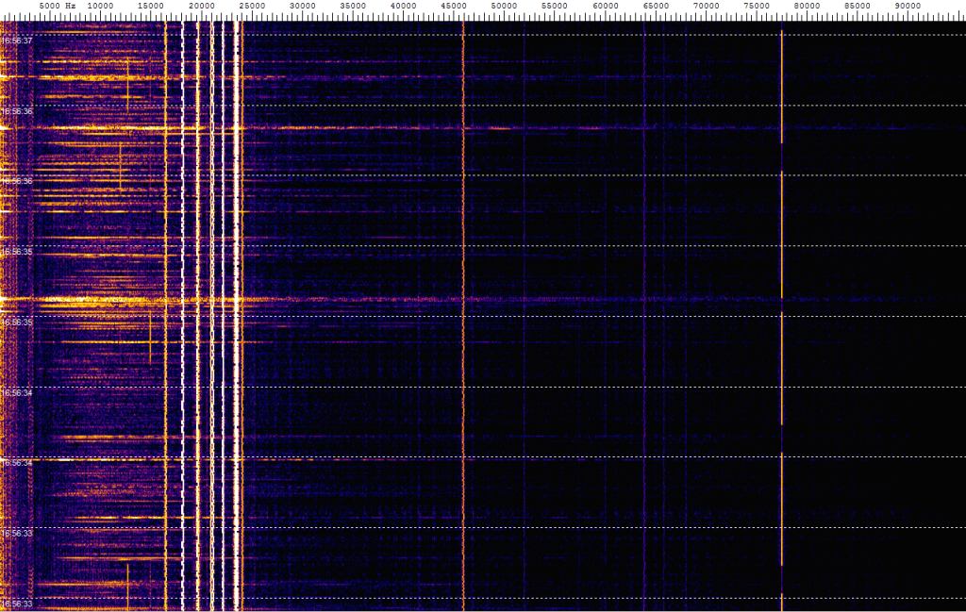Click the 40000 mark on the frequency scale
966x612 pixels.
[403, 6]
